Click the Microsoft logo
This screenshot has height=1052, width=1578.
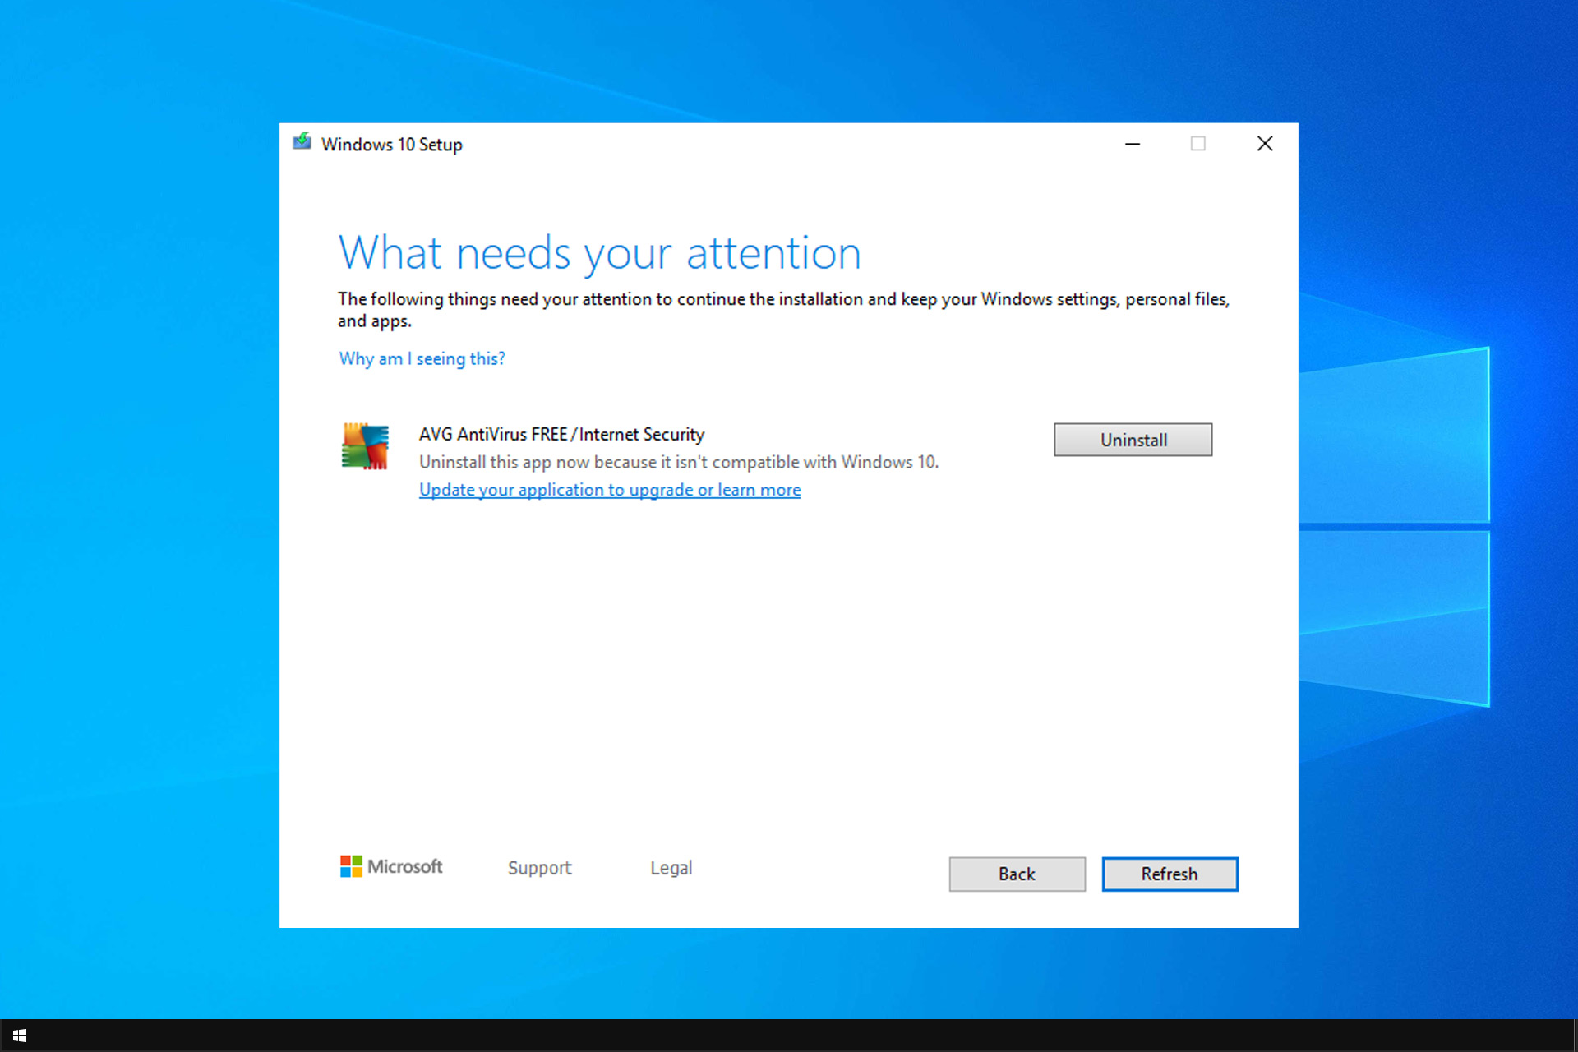click(391, 866)
